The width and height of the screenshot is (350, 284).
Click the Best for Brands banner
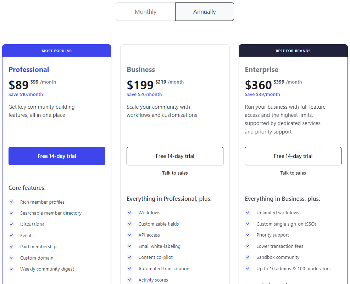click(x=293, y=51)
